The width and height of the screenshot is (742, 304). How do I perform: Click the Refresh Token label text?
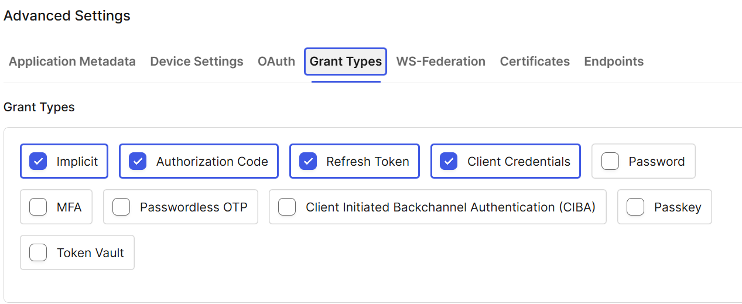368,162
